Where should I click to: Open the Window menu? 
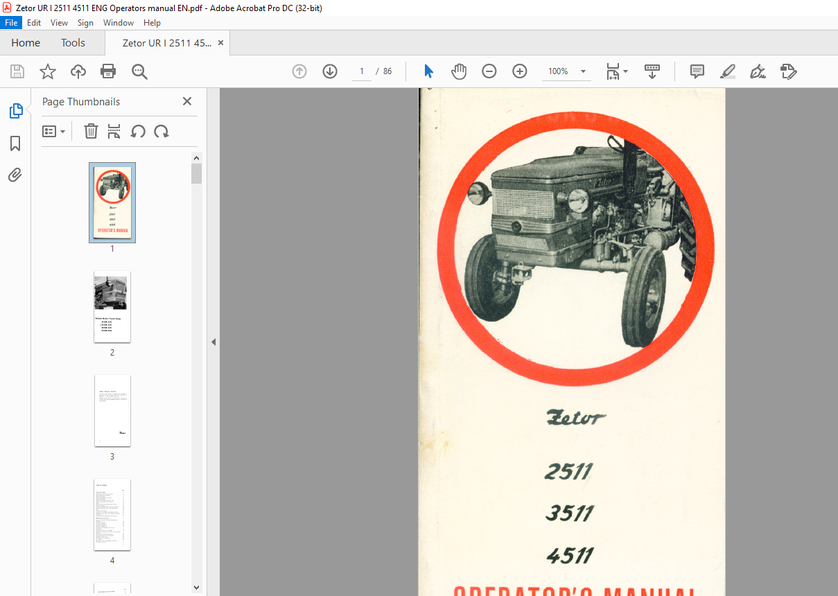pos(119,23)
